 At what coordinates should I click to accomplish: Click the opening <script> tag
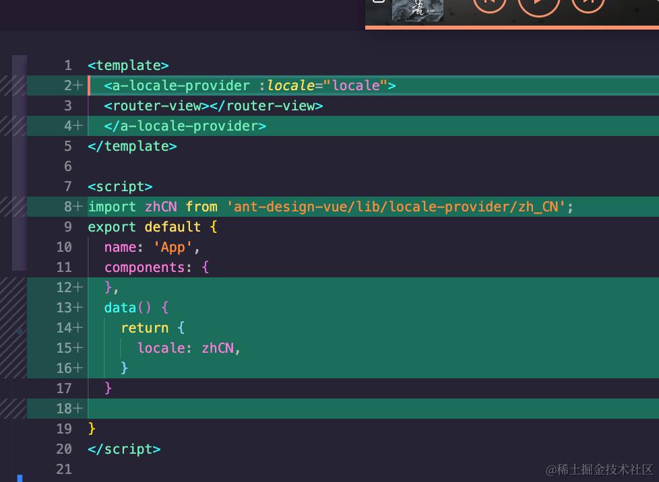pyautogui.click(x=120, y=186)
